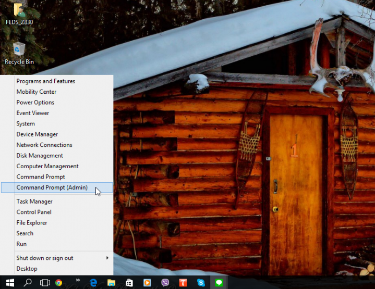Screen dimensions: 375x289
Task: Select the FEDS_Z830 desktop folder icon
Action: (19, 14)
